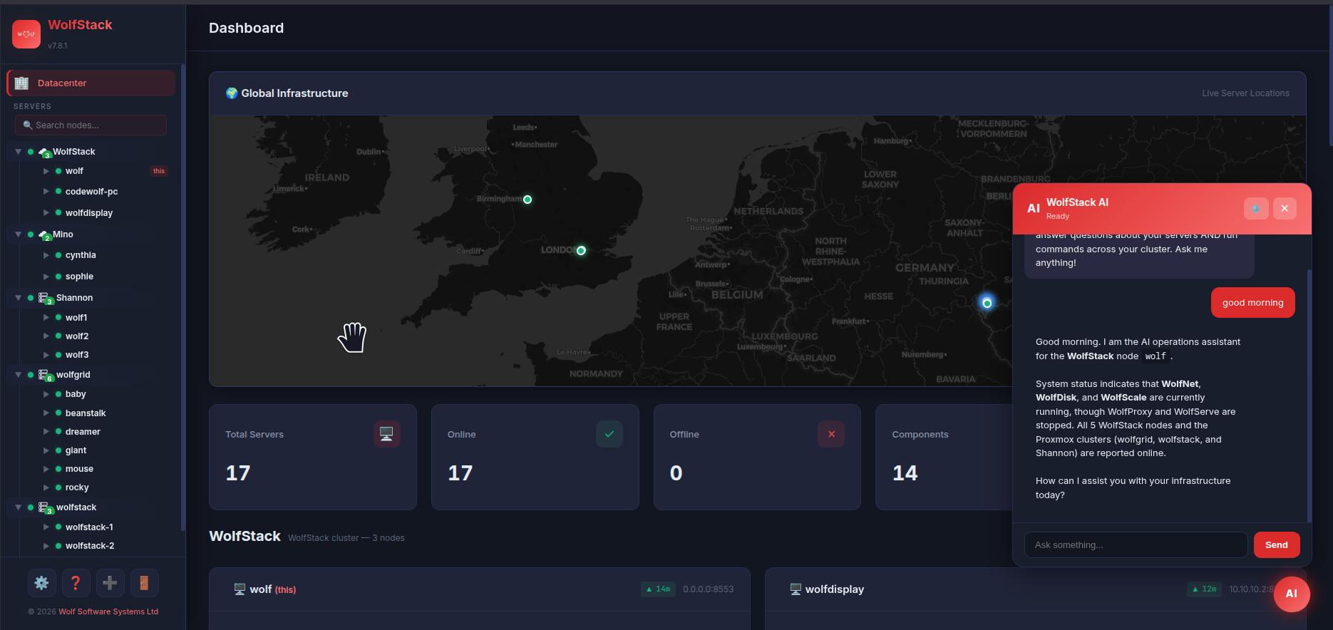1333x630 pixels.
Task: Click the 'good morning' chat message
Action: (x=1252, y=303)
